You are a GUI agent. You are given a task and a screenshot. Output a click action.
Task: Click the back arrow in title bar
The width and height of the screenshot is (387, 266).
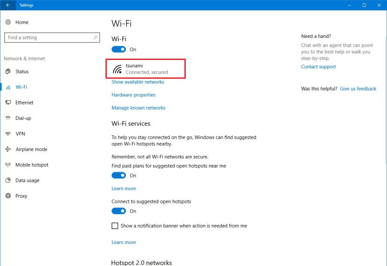click(7, 5)
